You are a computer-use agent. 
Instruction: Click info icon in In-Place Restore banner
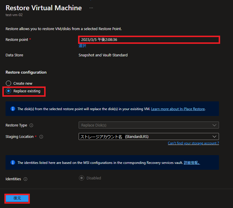(x=13, y=109)
